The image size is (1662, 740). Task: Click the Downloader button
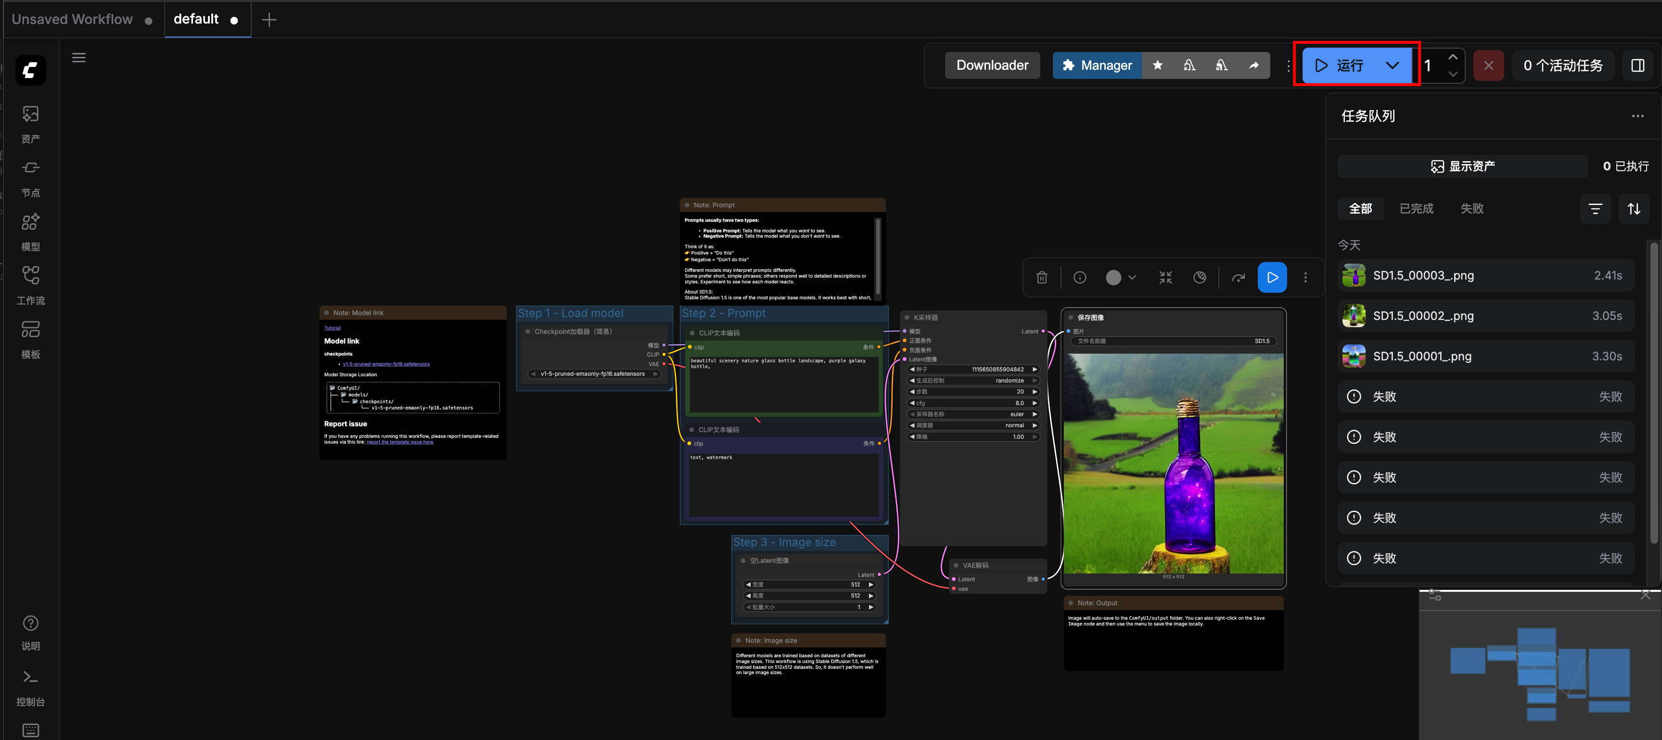(992, 65)
